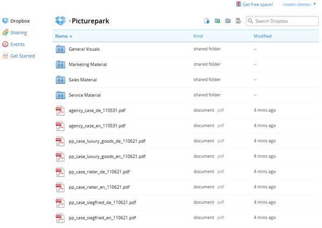Sort the file list by Kind column
The width and height of the screenshot is (322, 228).
198,36
